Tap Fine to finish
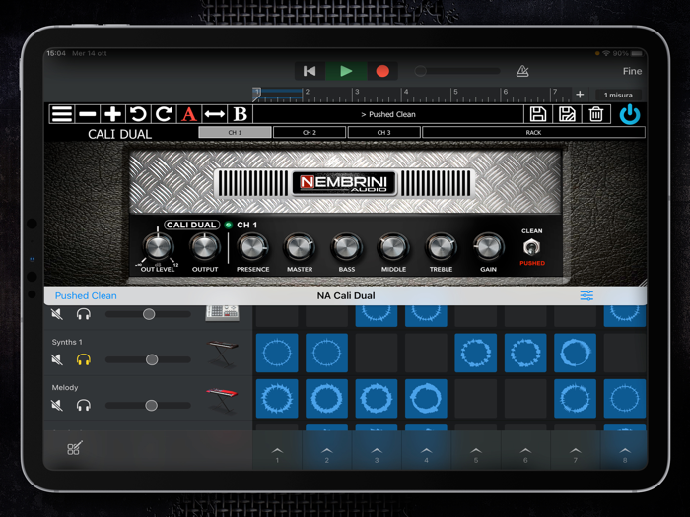The image size is (690, 517). click(x=632, y=71)
